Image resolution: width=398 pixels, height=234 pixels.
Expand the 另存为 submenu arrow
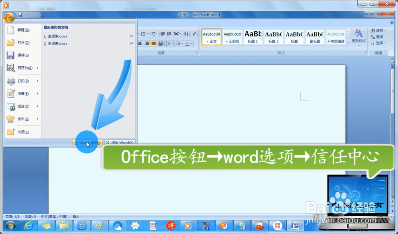[x=37, y=68]
